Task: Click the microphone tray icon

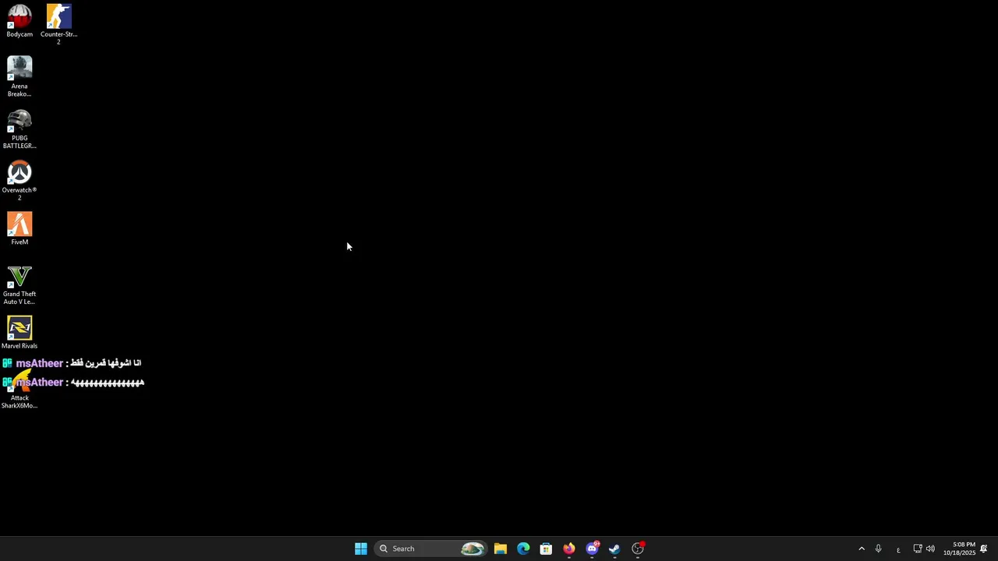Action: coord(878,549)
